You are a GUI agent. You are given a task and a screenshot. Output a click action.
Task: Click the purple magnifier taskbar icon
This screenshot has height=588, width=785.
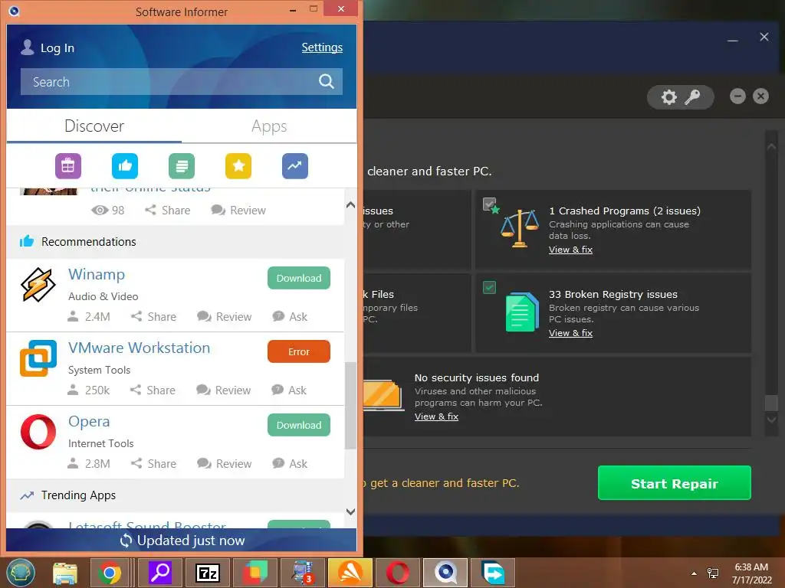click(x=160, y=573)
